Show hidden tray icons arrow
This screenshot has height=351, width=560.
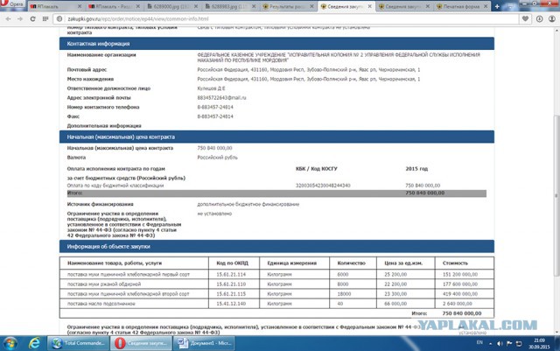pos(490,343)
